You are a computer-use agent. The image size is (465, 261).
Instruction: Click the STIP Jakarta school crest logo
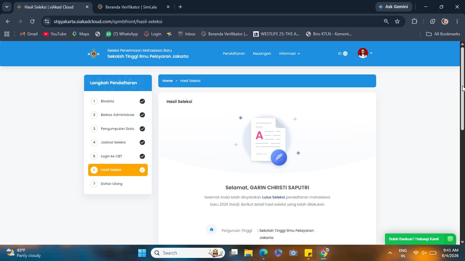point(93,53)
